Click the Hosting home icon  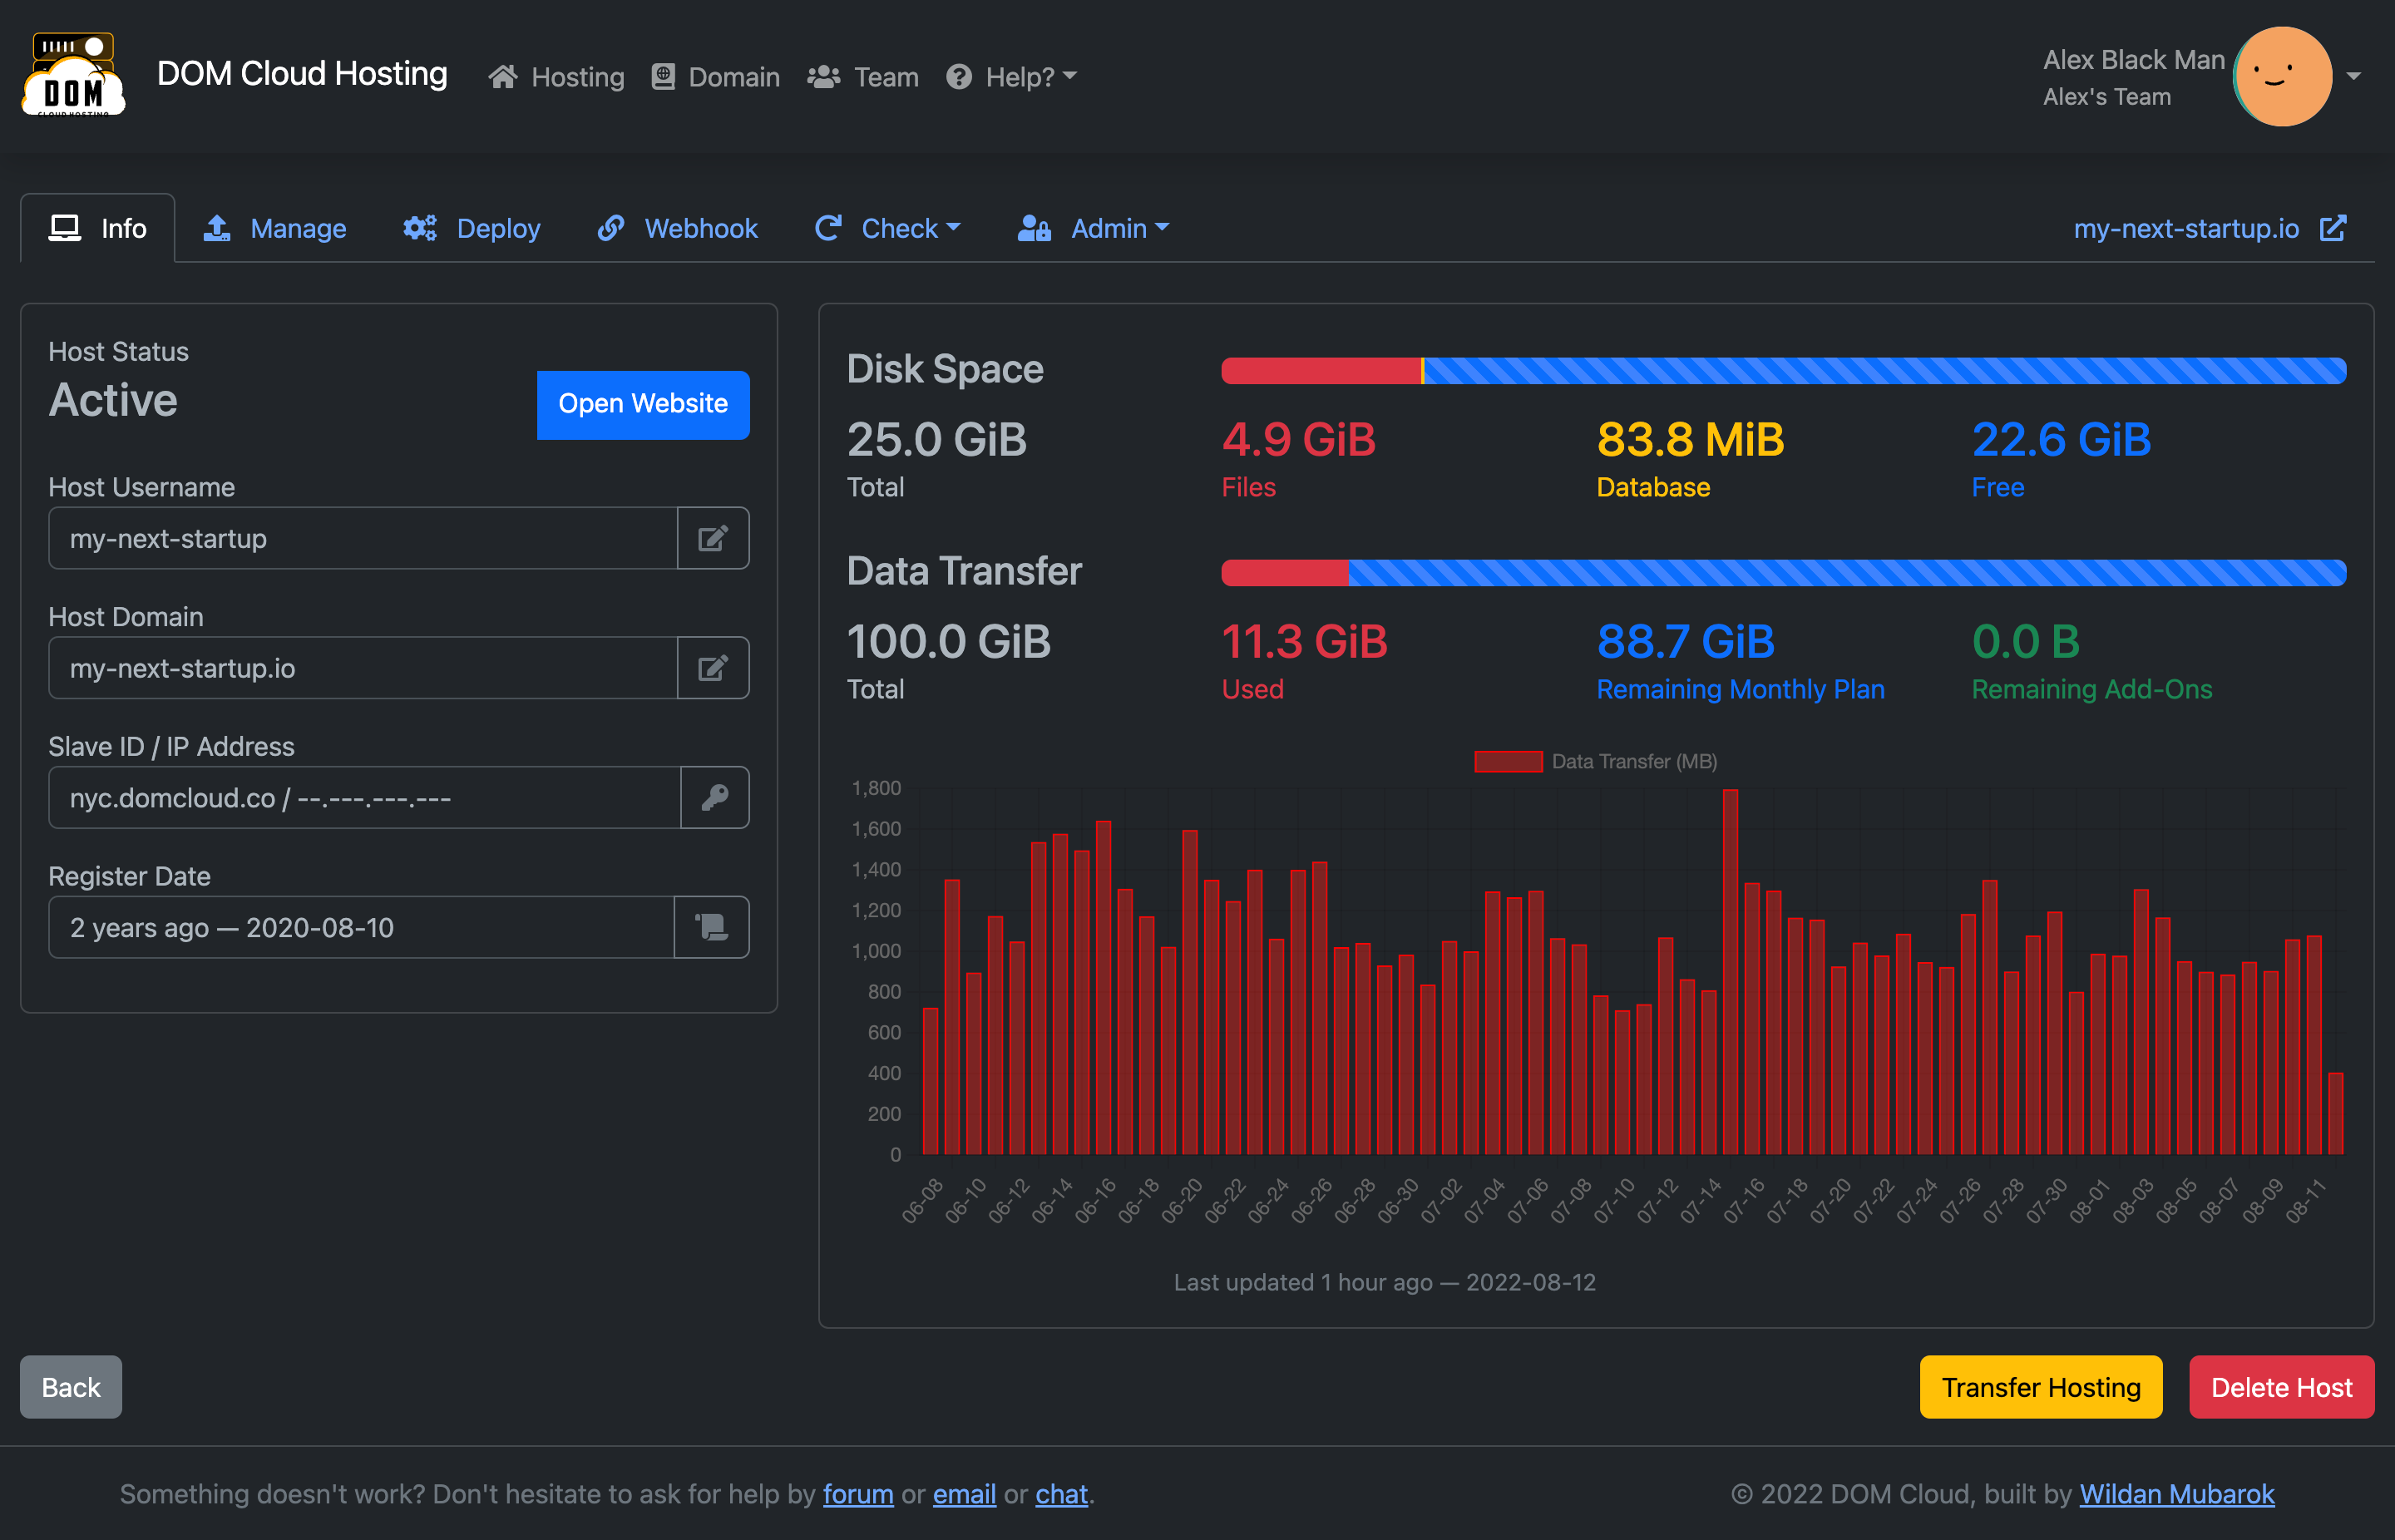[x=503, y=77]
